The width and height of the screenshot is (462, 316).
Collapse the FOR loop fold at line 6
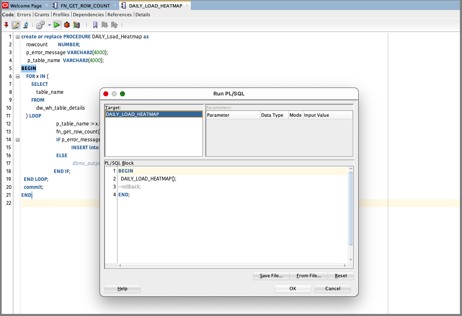click(17, 76)
